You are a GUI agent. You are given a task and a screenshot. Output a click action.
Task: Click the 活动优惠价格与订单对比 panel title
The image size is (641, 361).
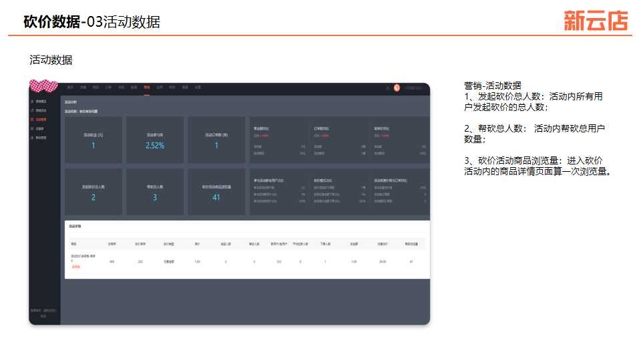pos(391,180)
